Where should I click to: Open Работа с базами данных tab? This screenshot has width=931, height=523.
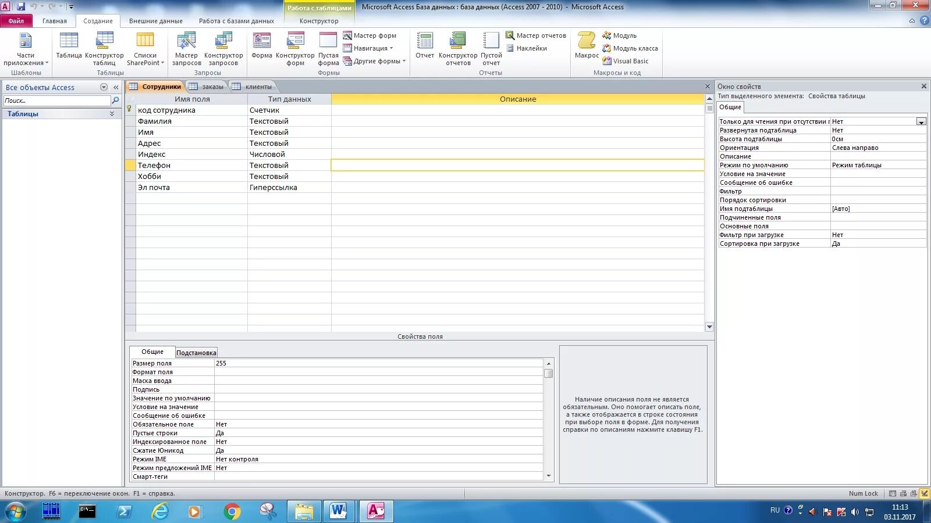(236, 21)
